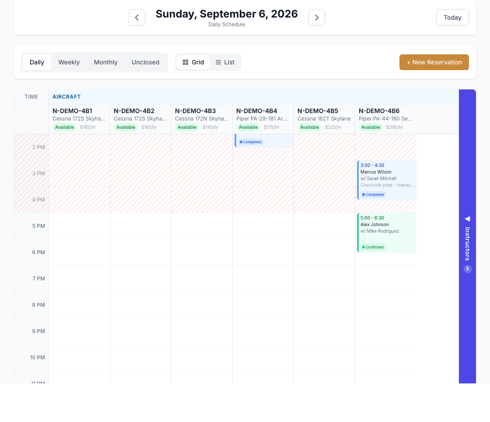Click Cessna 182T Skylane model text

324,119
